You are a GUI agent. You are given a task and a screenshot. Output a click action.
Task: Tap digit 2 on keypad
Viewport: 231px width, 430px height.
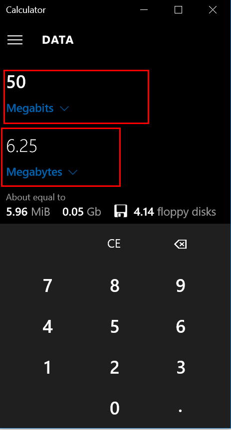click(114, 368)
